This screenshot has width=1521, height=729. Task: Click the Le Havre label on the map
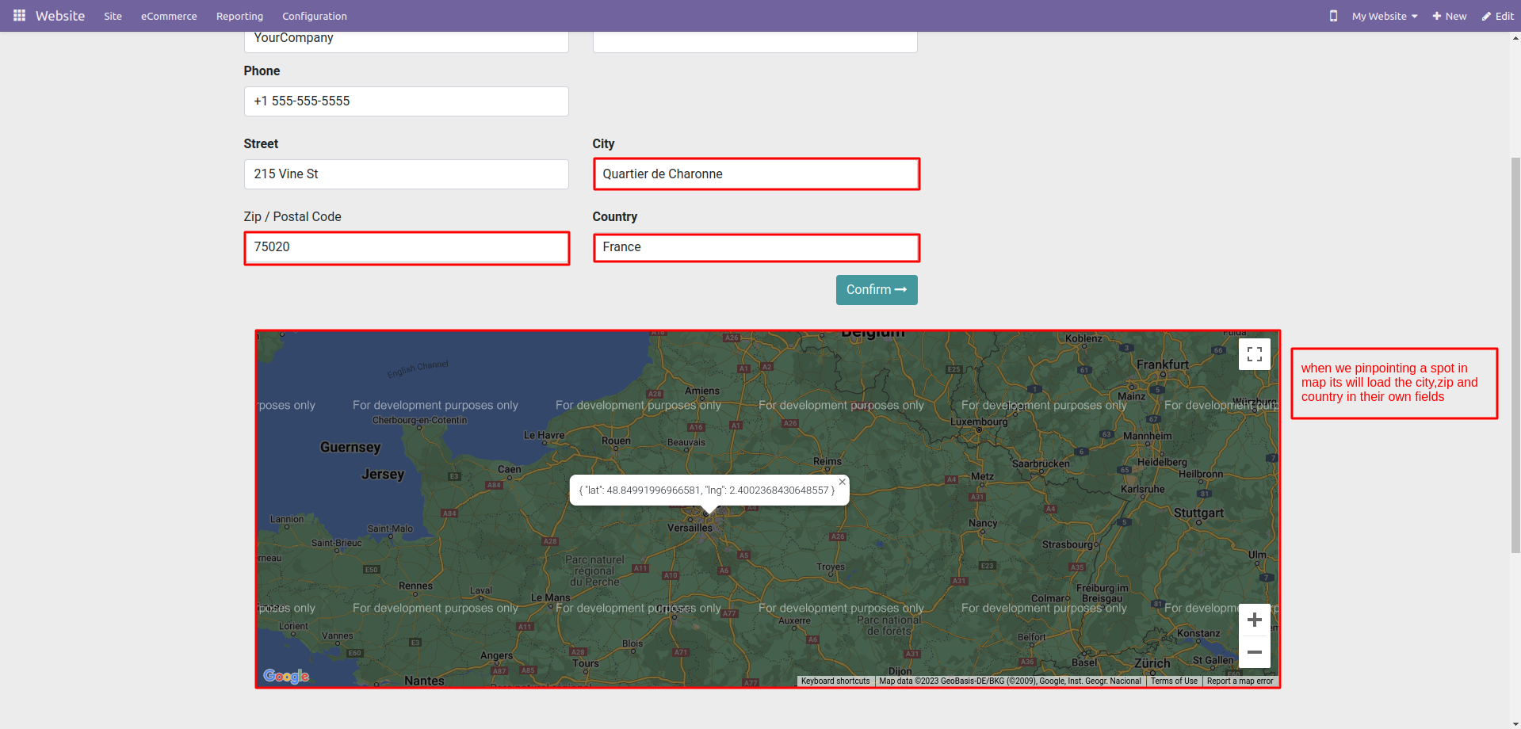[x=545, y=435]
